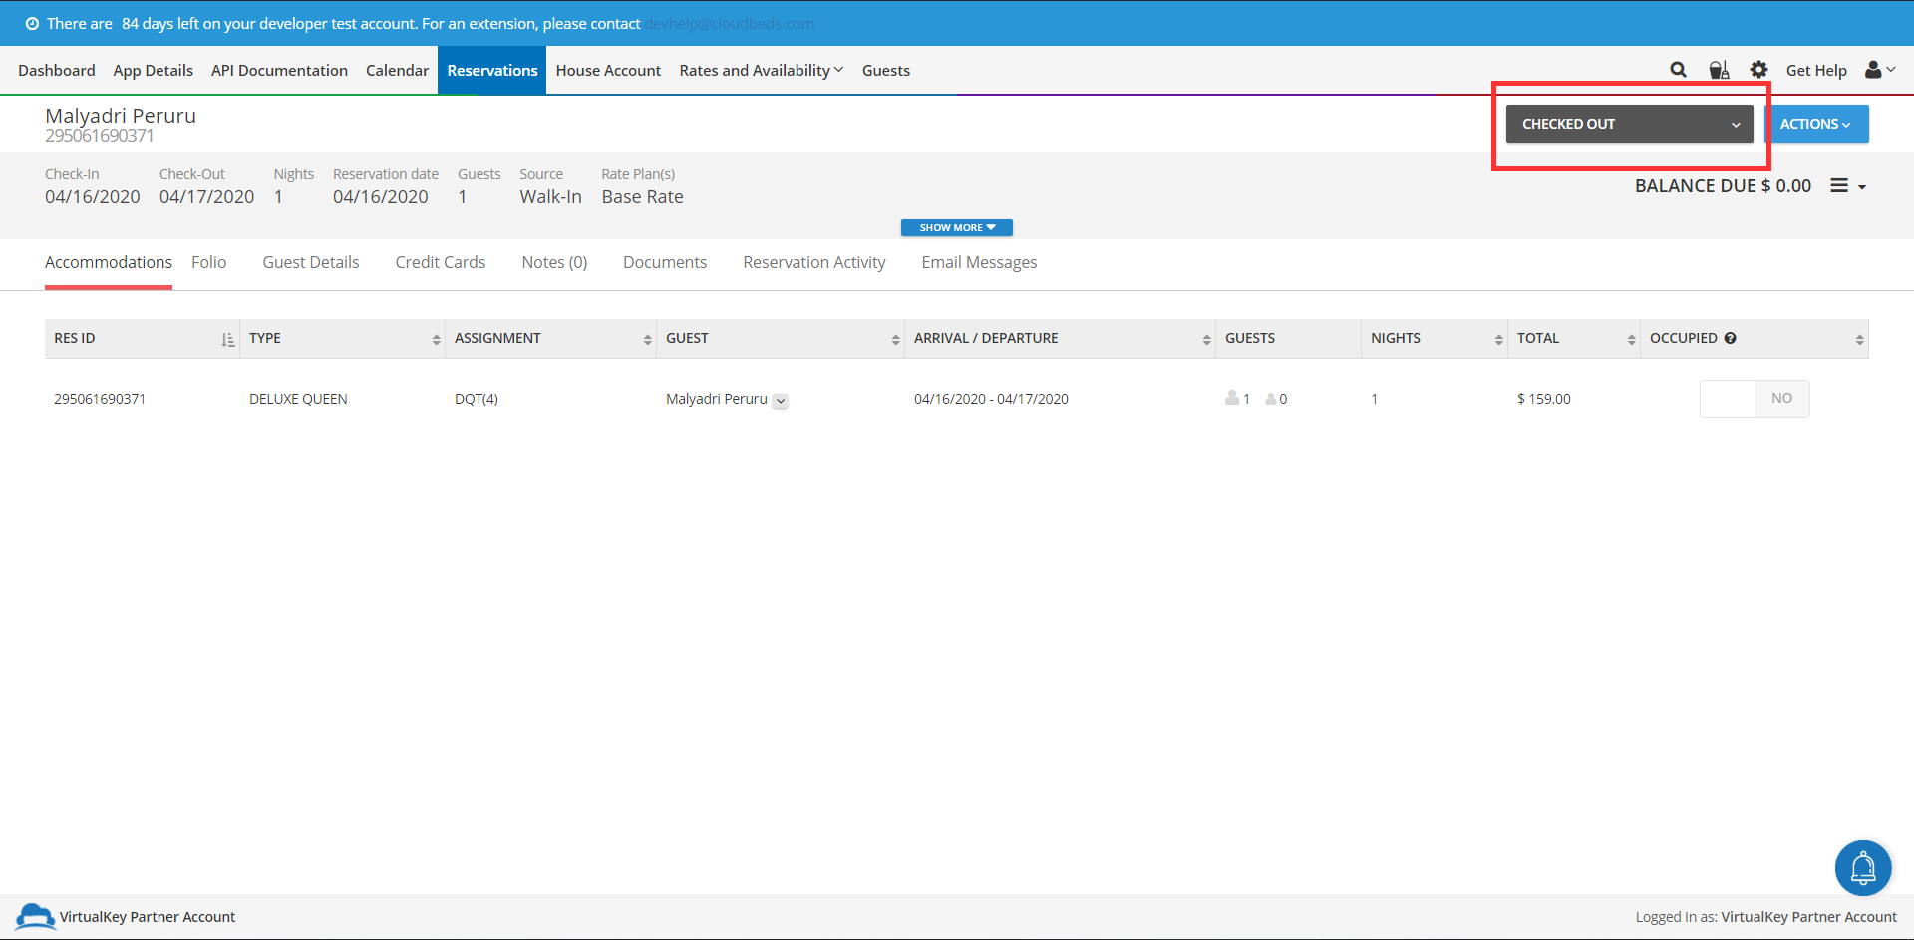Viewport: 1914px width, 940px height.
Task: Open the Reservation Activity tab
Action: coord(814,262)
